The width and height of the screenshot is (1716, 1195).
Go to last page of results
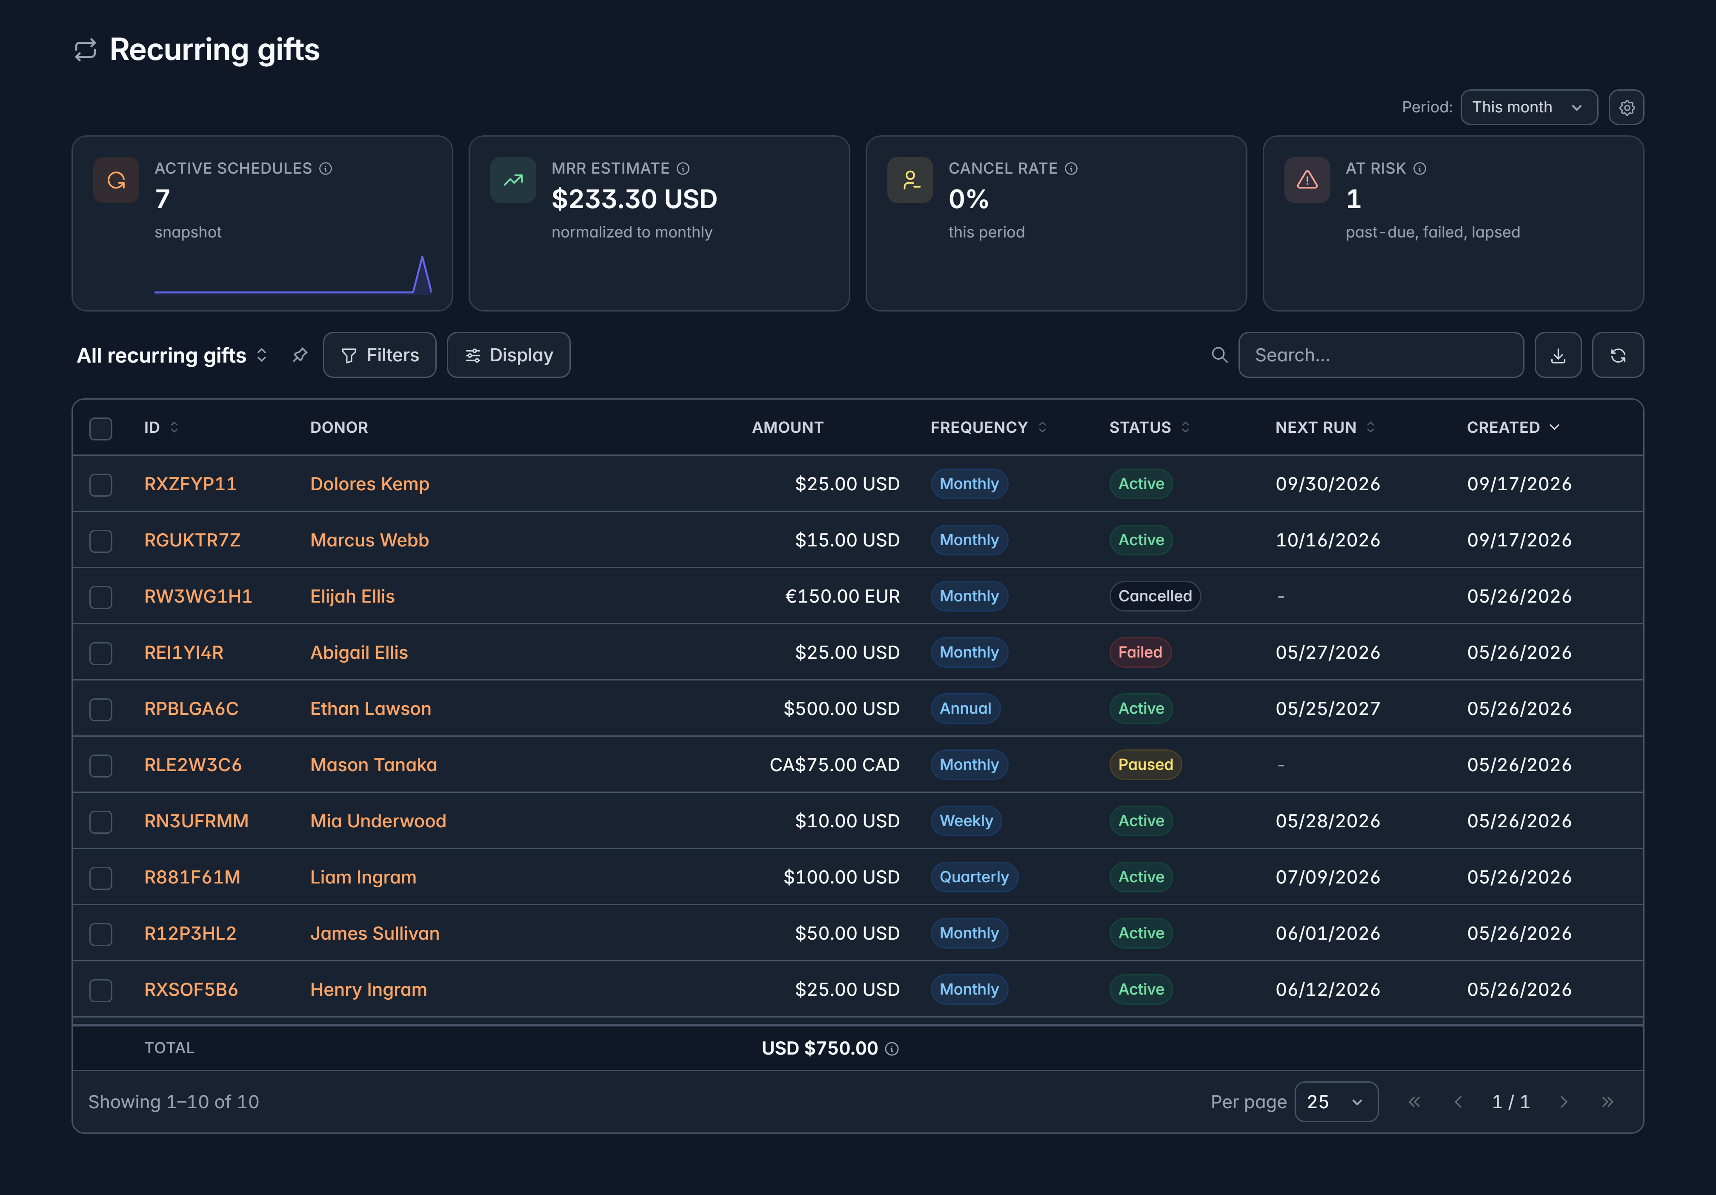tap(1607, 1101)
